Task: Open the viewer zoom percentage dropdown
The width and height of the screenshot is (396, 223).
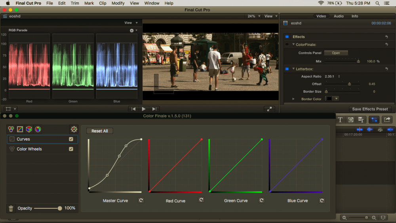Action: pos(254,16)
